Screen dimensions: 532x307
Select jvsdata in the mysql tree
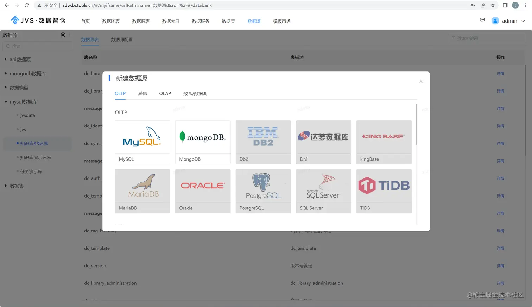[27, 115]
